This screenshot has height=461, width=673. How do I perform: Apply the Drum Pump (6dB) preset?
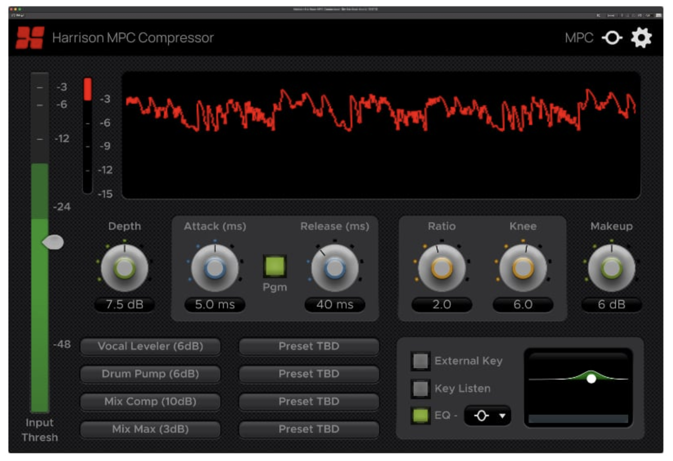[x=150, y=374]
